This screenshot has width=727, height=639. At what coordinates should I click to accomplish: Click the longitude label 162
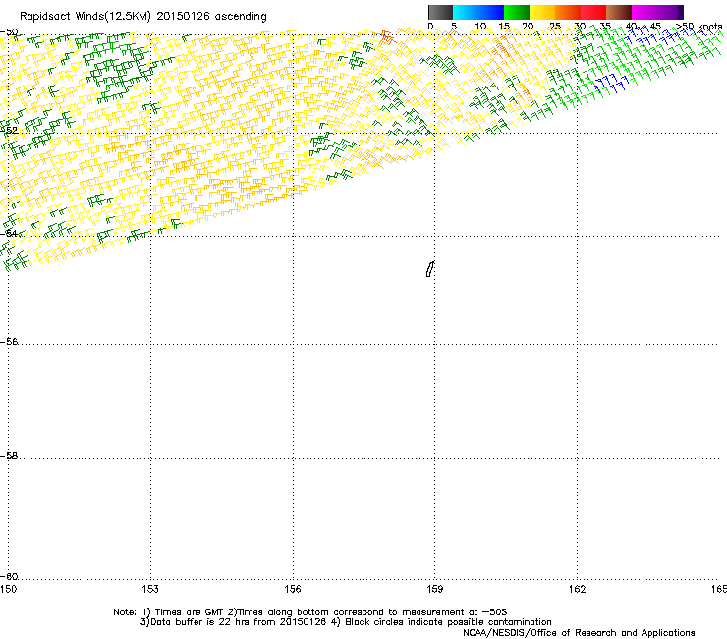click(577, 589)
